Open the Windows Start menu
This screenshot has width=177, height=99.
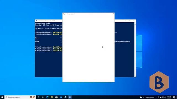pyautogui.click(x=2, y=97)
